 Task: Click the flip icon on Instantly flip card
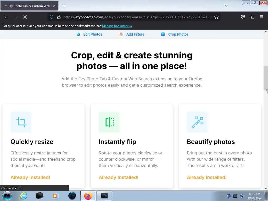click(109, 122)
